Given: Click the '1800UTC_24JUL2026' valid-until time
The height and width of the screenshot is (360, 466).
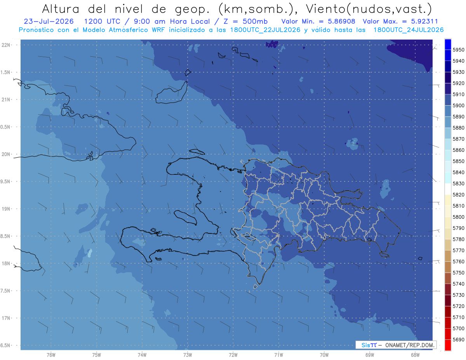Looking at the screenshot, I should click(409, 30).
